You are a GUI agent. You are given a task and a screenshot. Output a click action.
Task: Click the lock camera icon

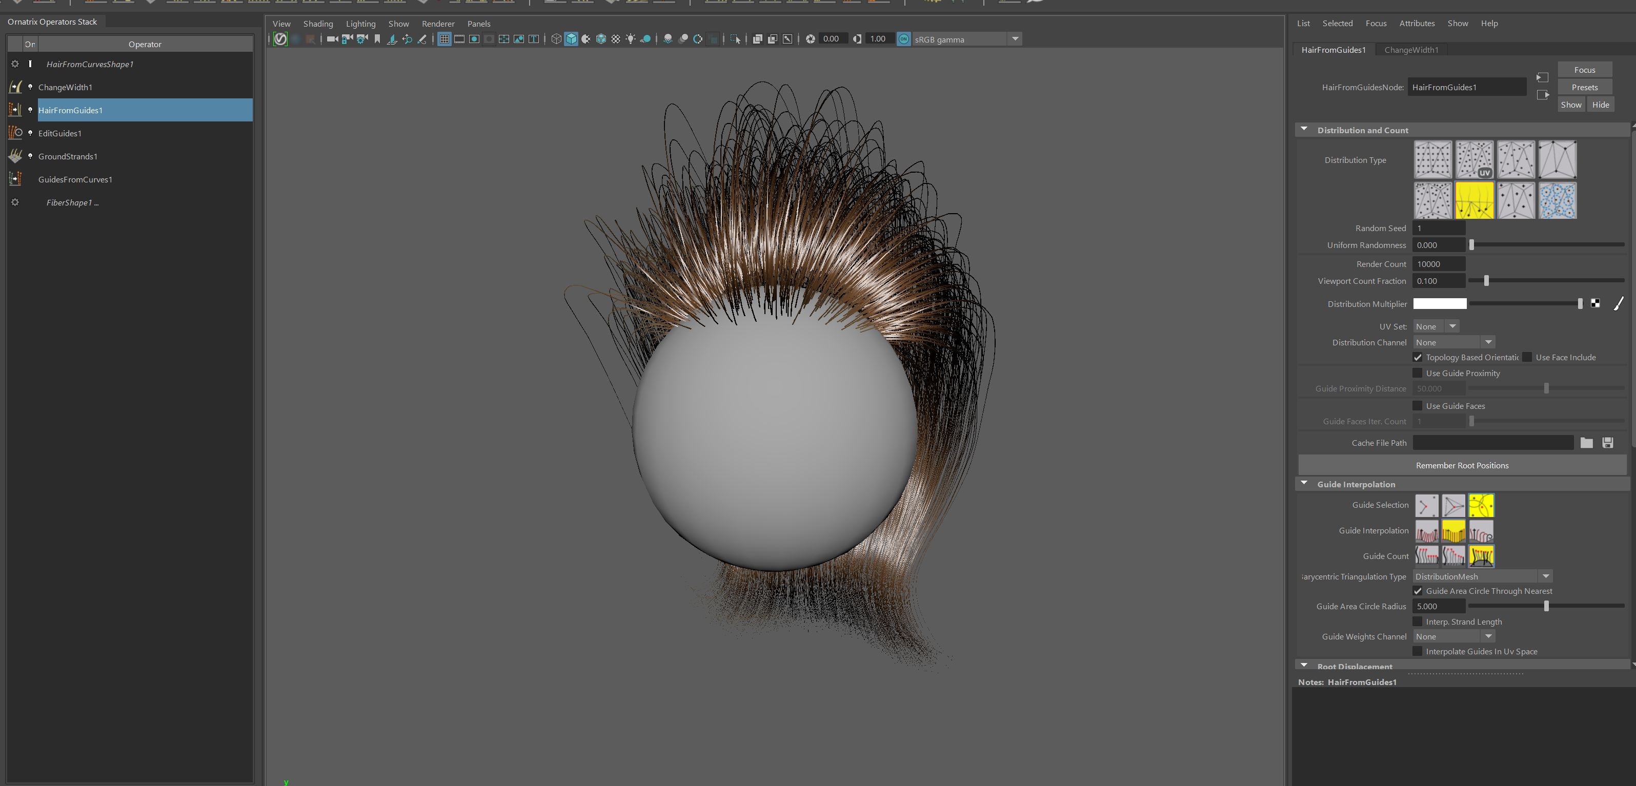pyautogui.click(x=347, y=39)
